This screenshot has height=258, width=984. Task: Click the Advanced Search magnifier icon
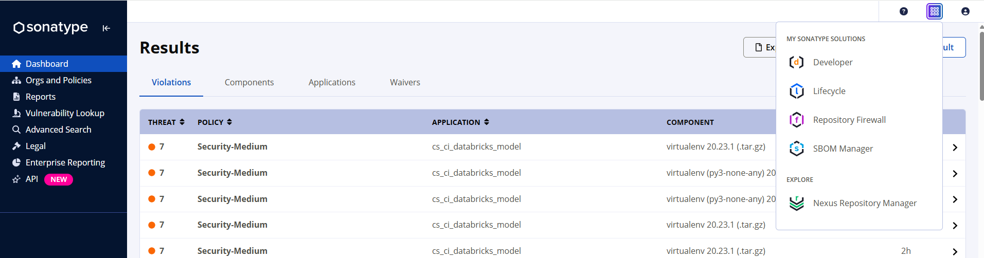pos(16,130)
